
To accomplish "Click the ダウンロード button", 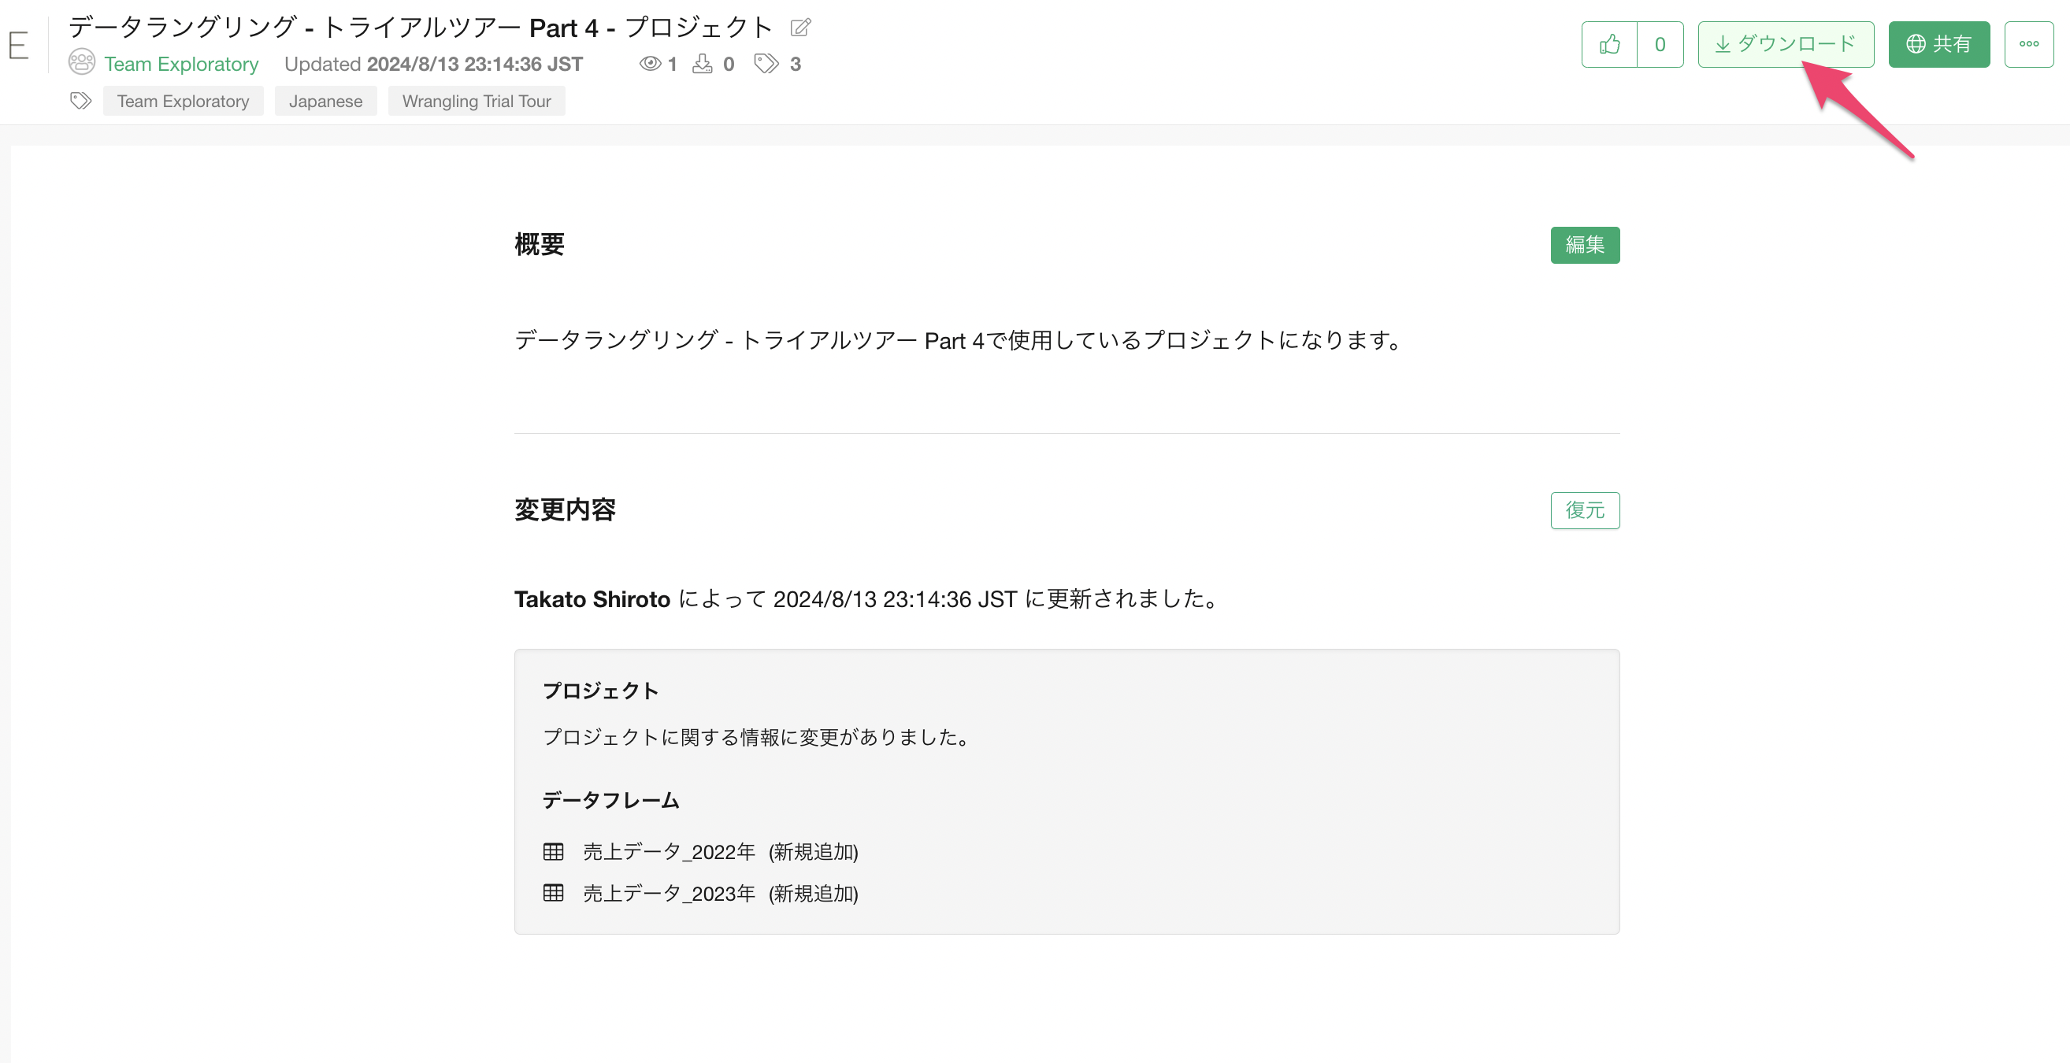I will 1786,44.
